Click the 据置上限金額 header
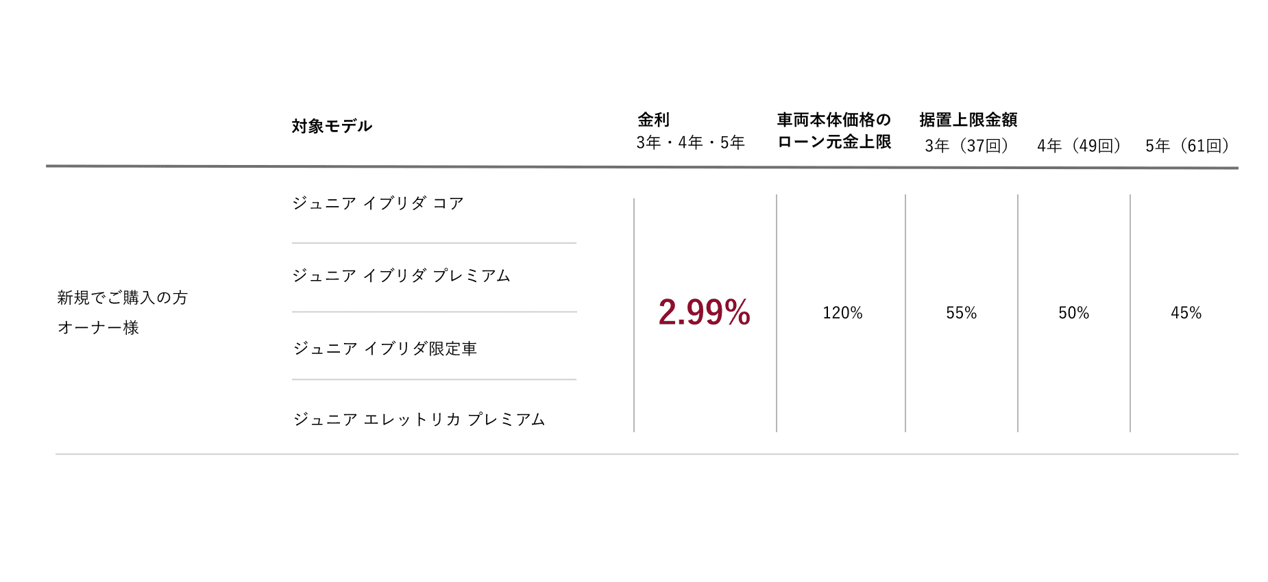This screenshot has height=582, width=1268. point(968,120)
